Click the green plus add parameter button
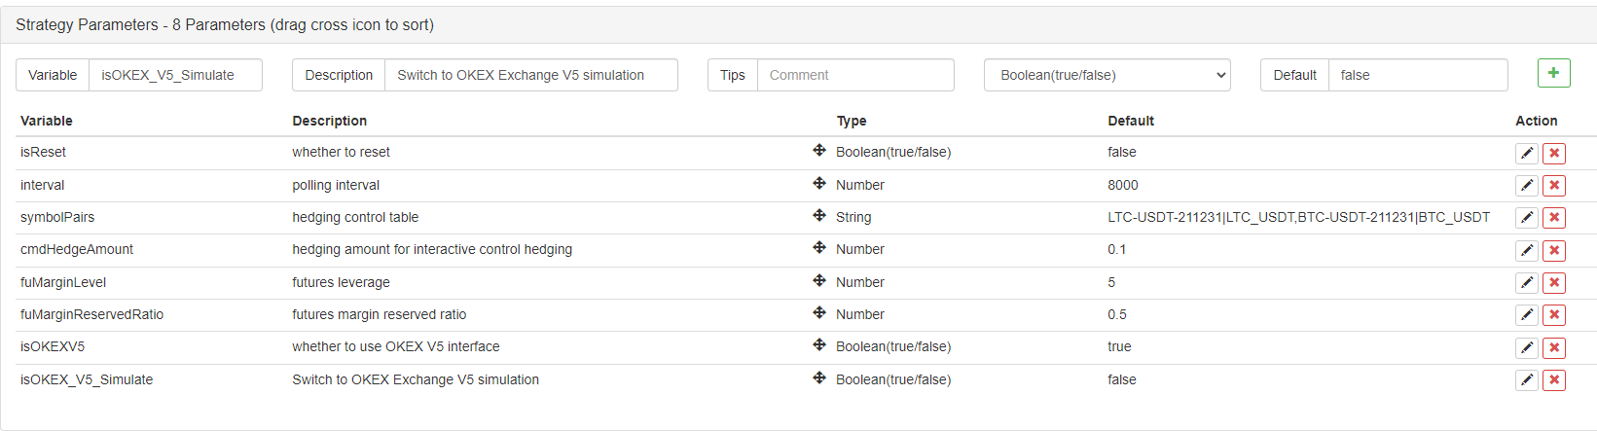Viewport: 1597px width, 431px height. (x=1553, y=73)
